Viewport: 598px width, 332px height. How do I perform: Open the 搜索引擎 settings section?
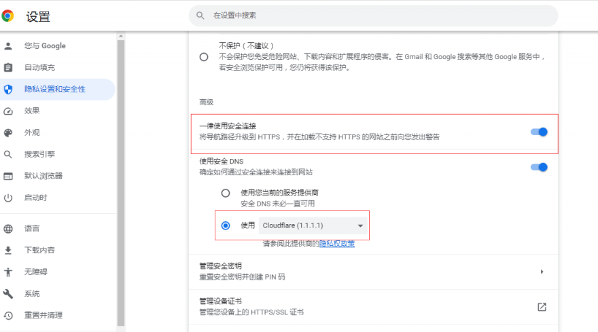pyautogui.click(x=39, y=155)
